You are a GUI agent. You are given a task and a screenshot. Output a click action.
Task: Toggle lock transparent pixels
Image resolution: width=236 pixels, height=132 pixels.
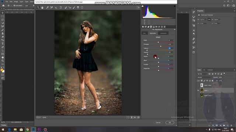point(202,81)
